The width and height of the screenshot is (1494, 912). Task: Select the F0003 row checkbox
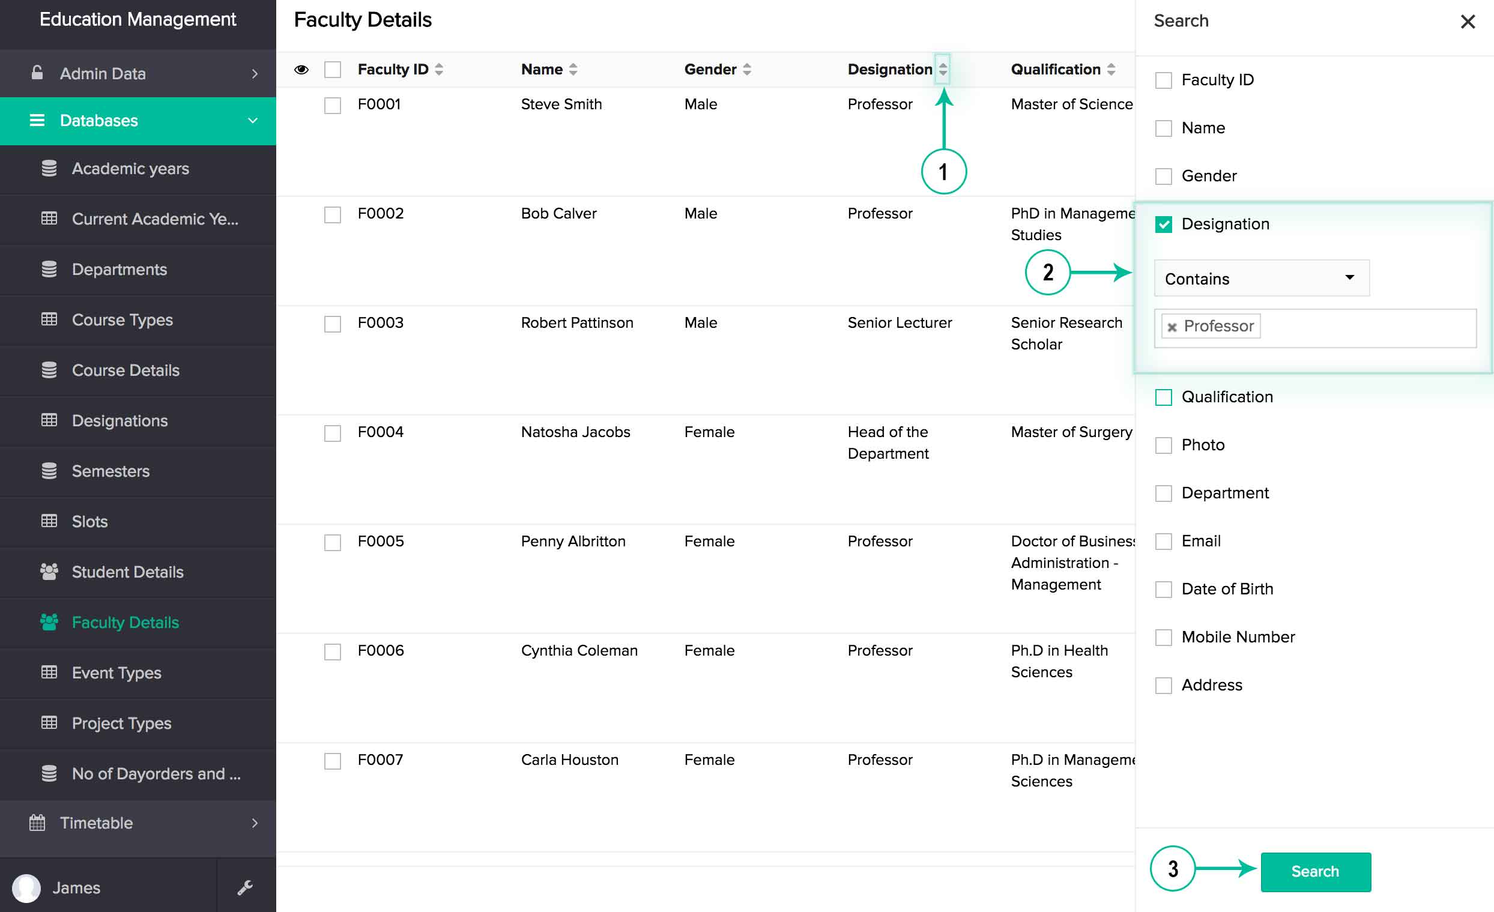pos(332,324)
